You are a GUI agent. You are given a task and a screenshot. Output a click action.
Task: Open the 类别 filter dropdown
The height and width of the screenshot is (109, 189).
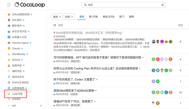(x=57, y=17)
